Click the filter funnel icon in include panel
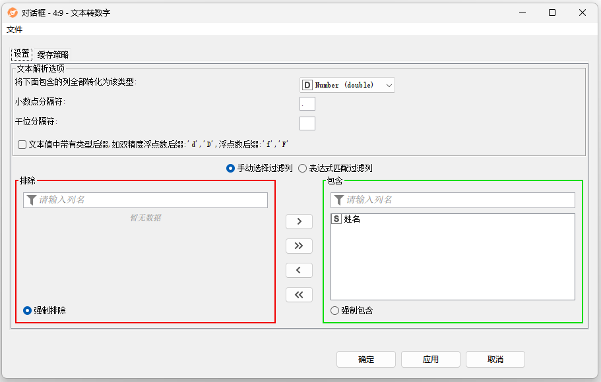The height and width of the screenshot is (382, 601). coord(338,200)
